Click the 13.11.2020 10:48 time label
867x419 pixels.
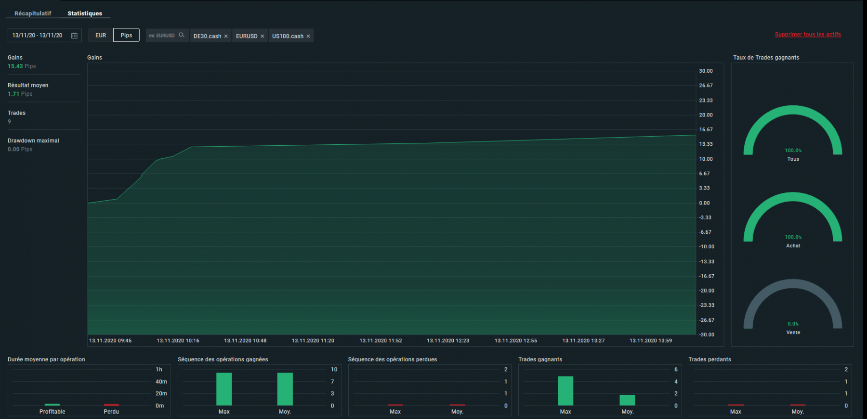click(x=245, y=341)
